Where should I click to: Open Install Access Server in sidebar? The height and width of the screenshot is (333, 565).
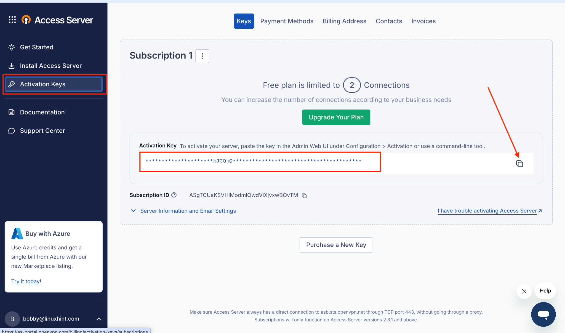click(x=51, y=66)
